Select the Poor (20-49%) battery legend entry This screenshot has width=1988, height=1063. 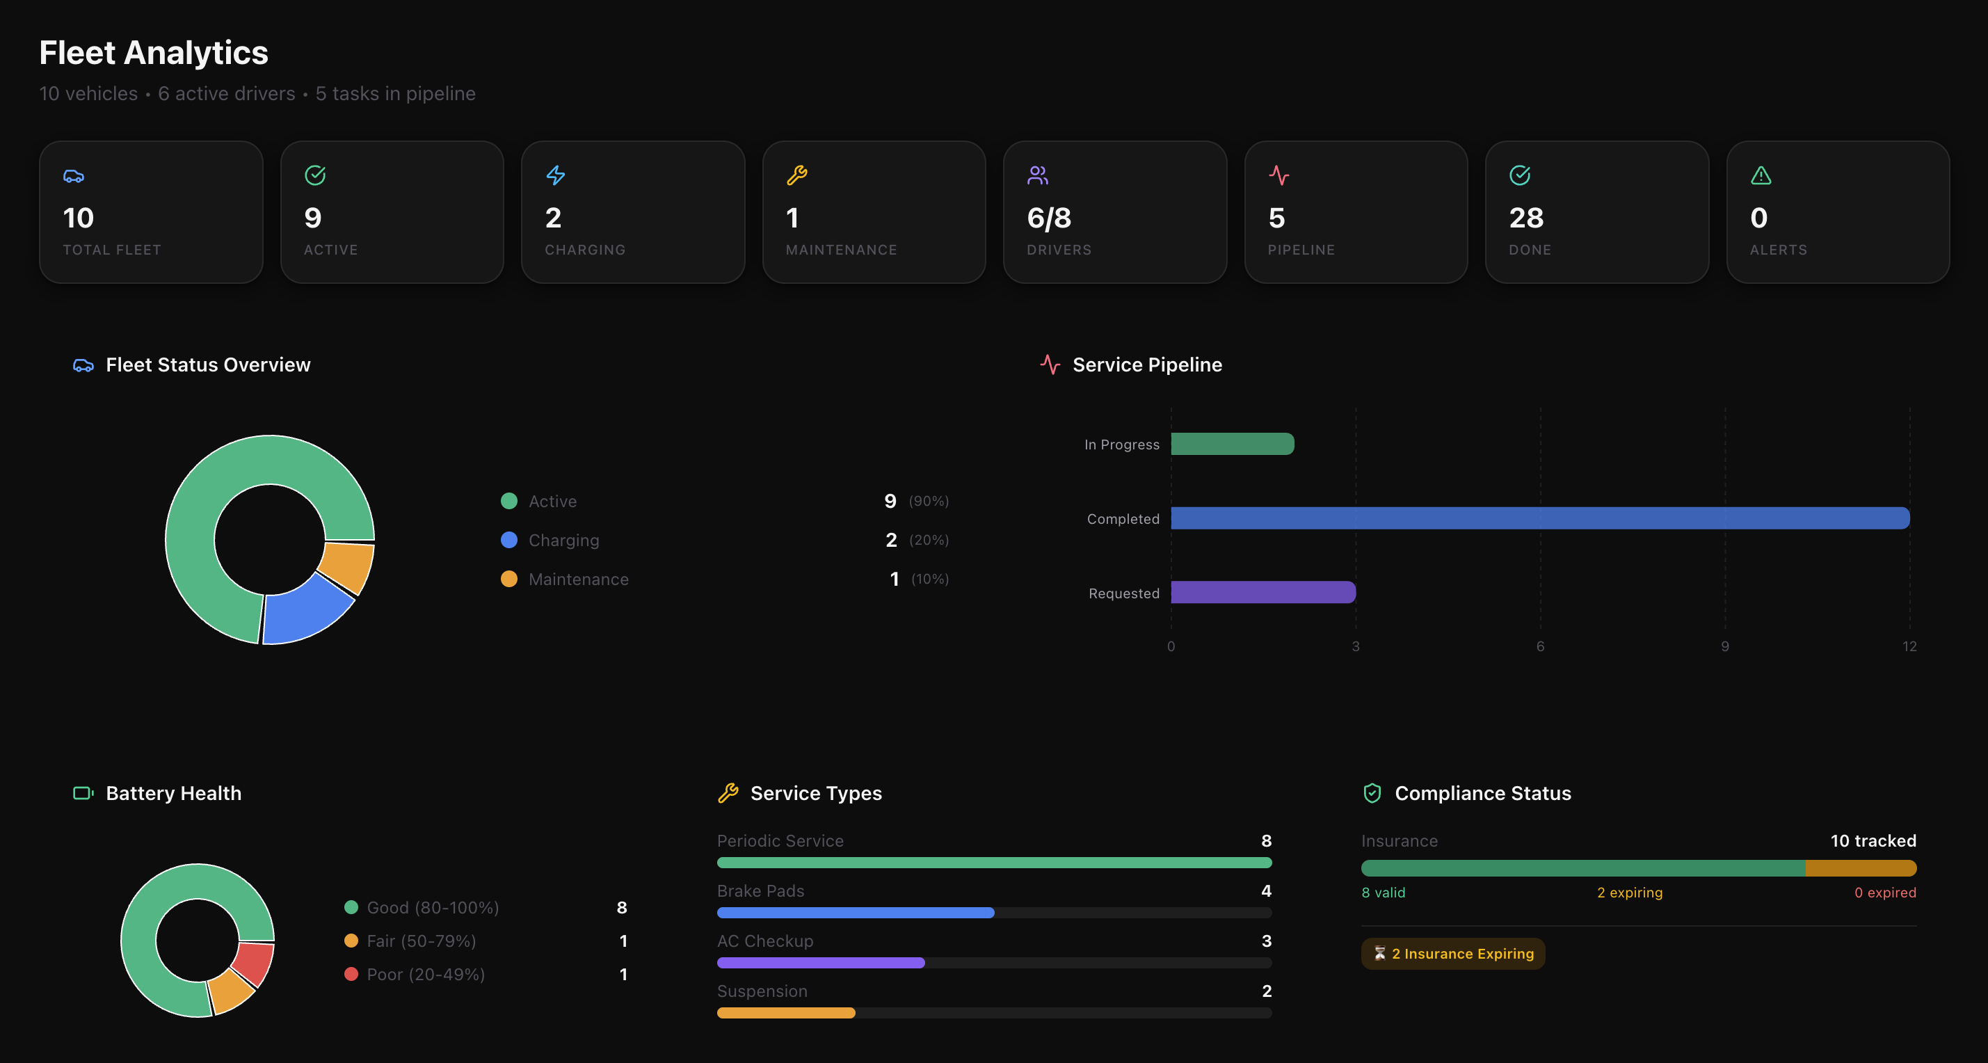click(x=425, y=974)
